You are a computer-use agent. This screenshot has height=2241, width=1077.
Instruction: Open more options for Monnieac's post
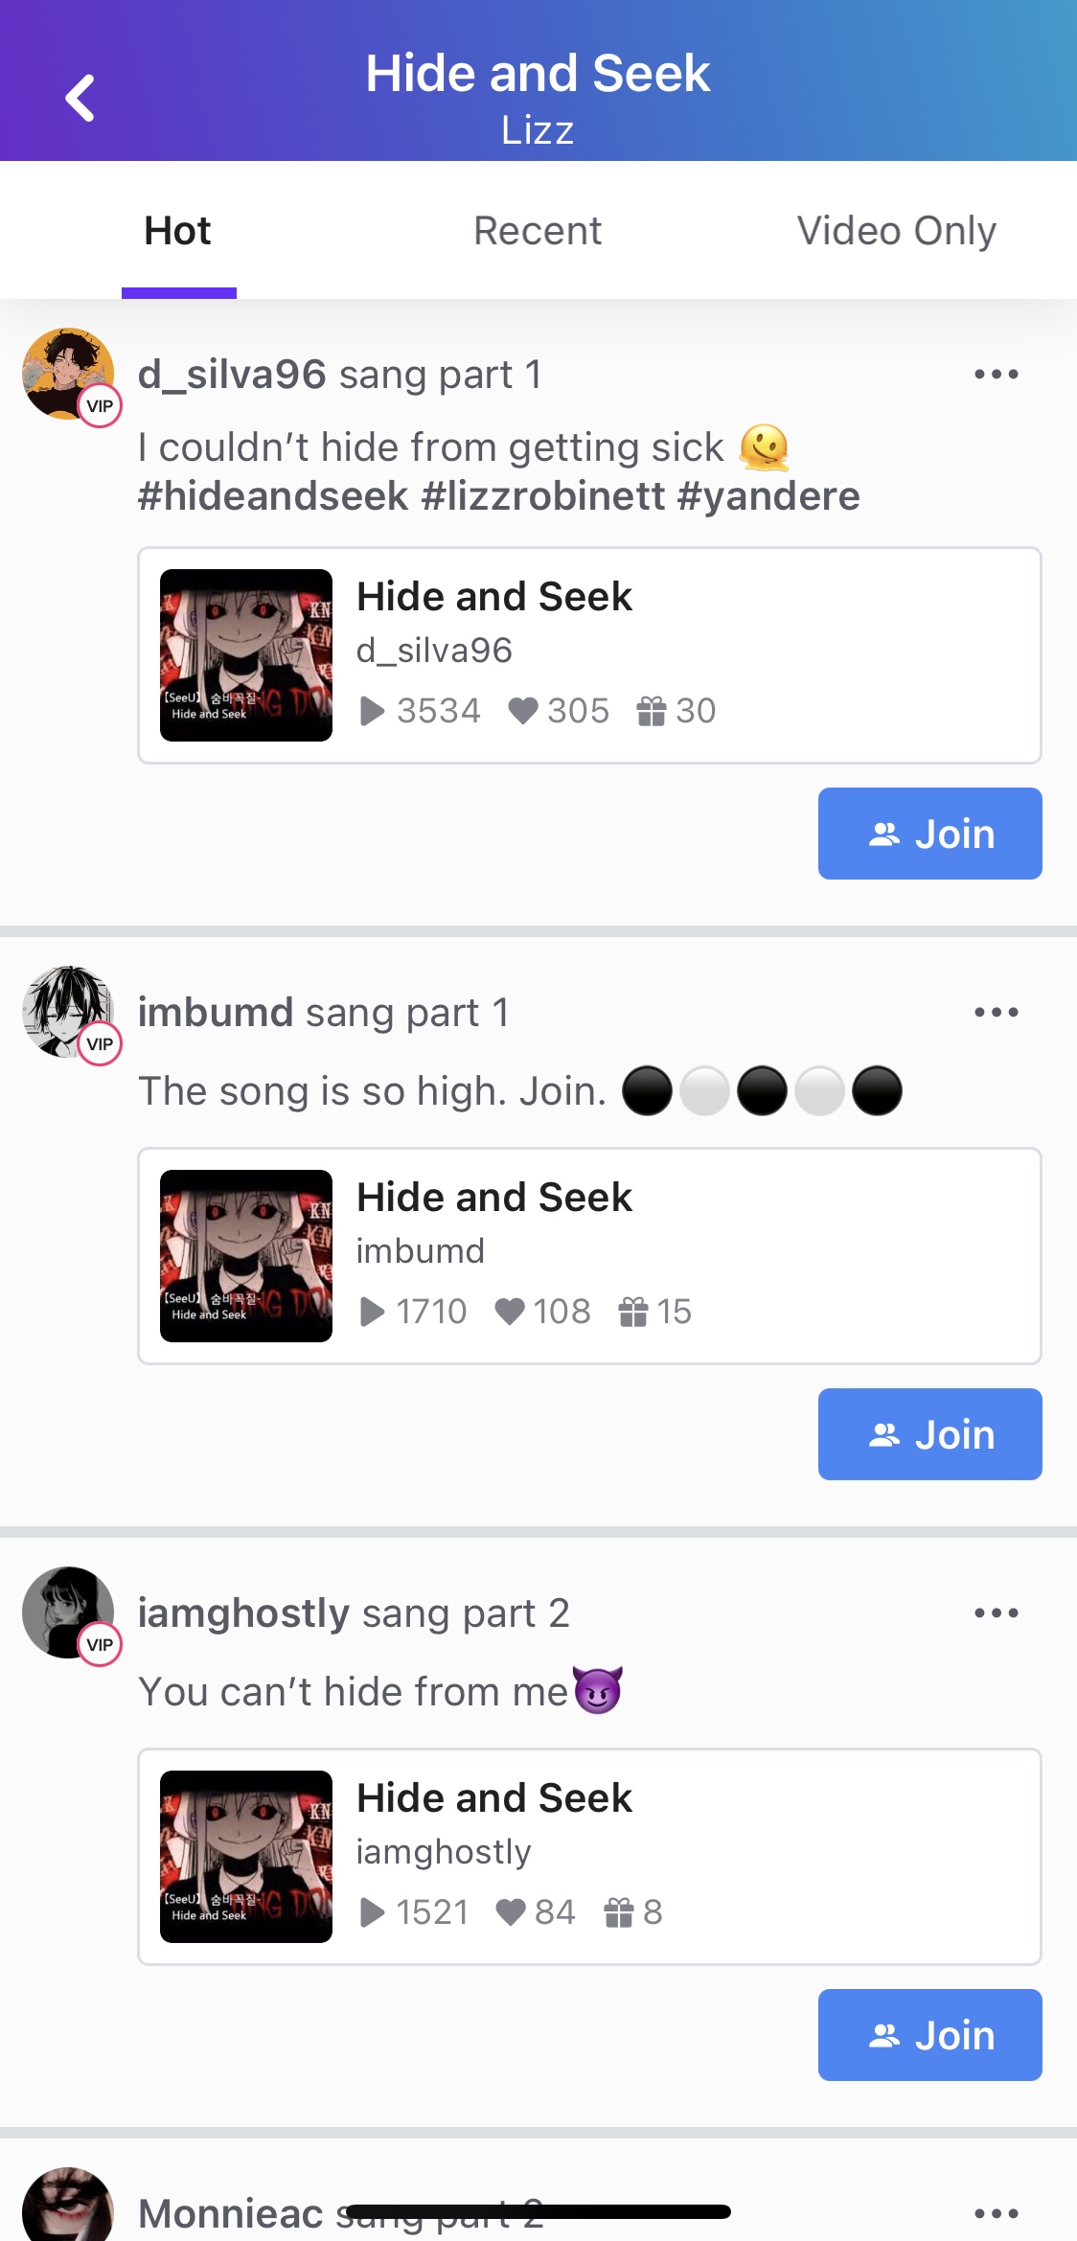[x=996, y=2213]
